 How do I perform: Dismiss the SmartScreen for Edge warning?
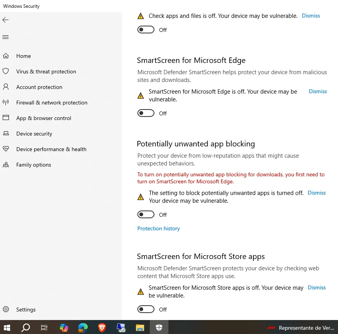coord(318,92)
